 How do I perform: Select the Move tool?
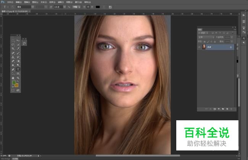click(18, 40)
